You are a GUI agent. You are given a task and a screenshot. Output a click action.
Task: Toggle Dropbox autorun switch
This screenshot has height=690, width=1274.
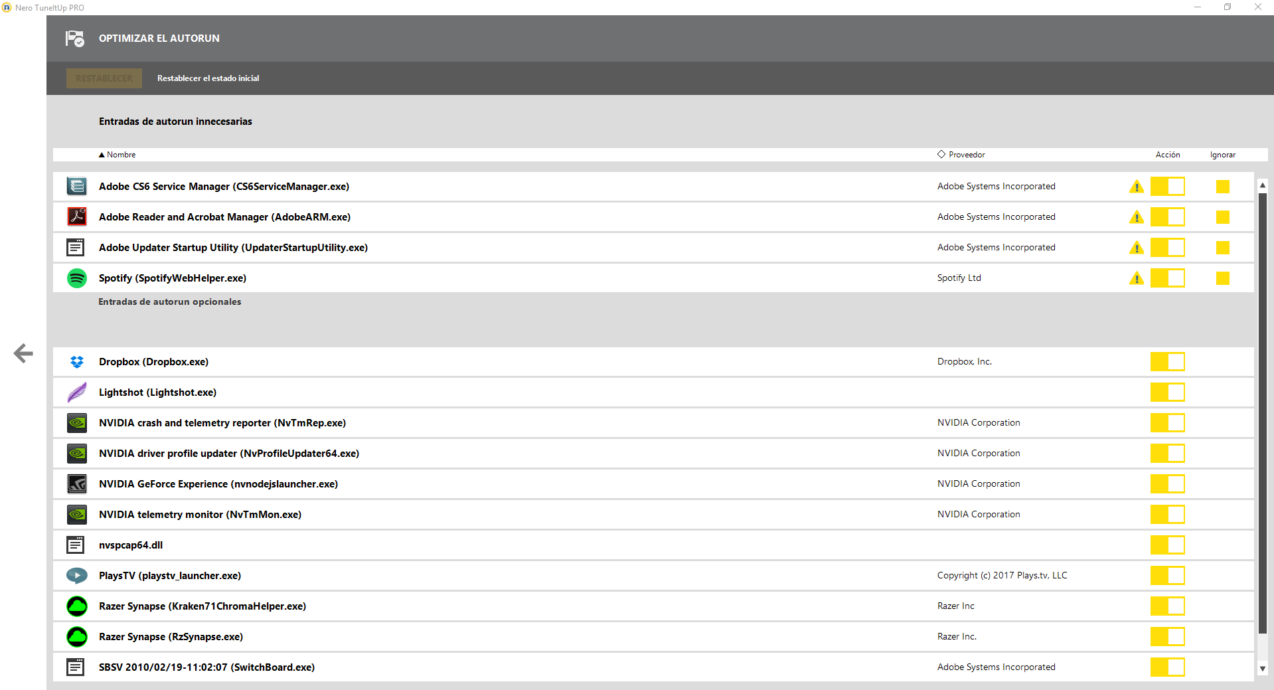pyautogui.click(x=1168, y=362)
